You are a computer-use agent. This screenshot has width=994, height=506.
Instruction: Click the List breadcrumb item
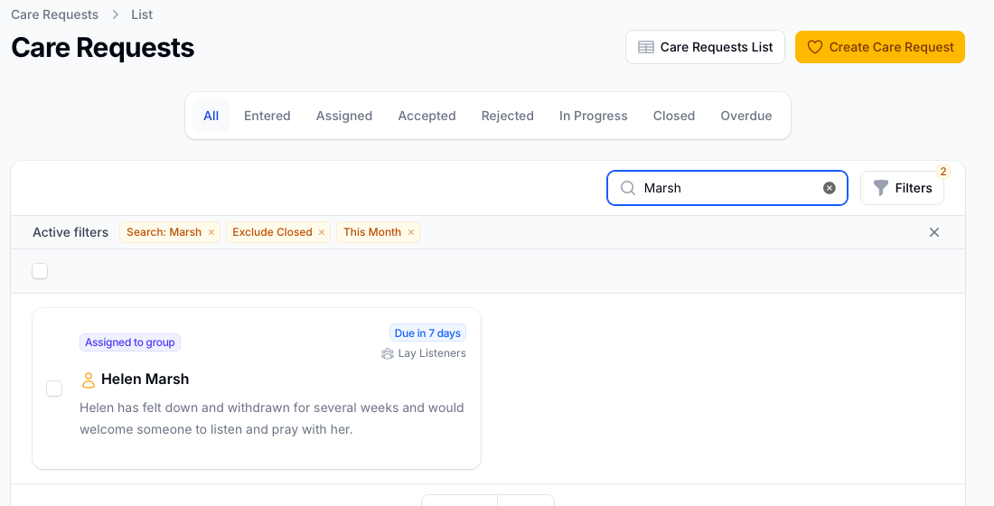click(142, 14)
